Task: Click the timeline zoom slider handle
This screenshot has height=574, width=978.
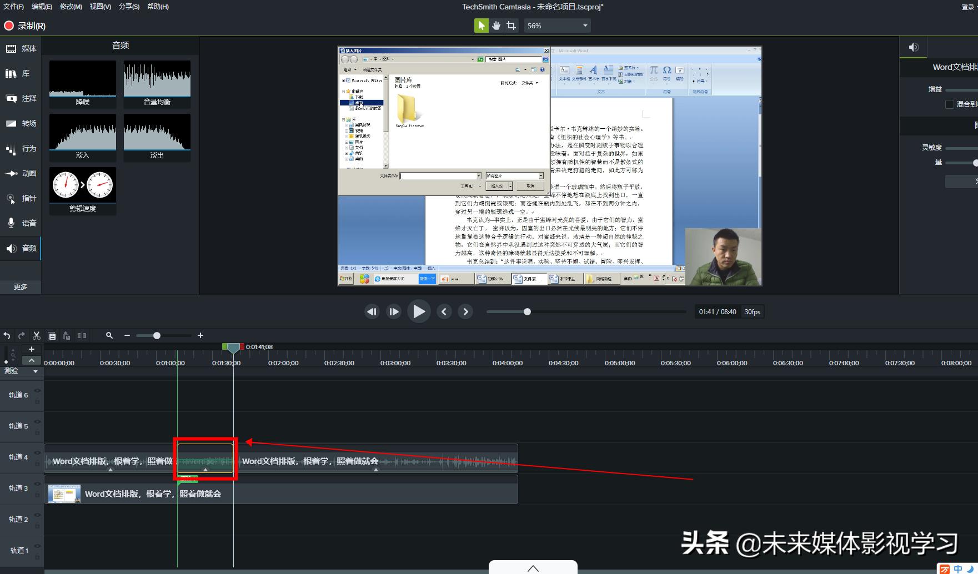Action: coord(157,335)
